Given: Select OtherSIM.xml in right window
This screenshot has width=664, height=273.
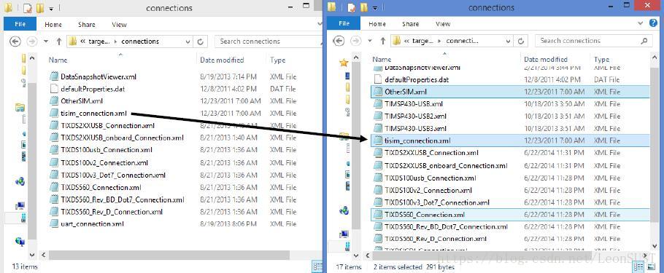Looking at the screenshot, I should point(510,92).
